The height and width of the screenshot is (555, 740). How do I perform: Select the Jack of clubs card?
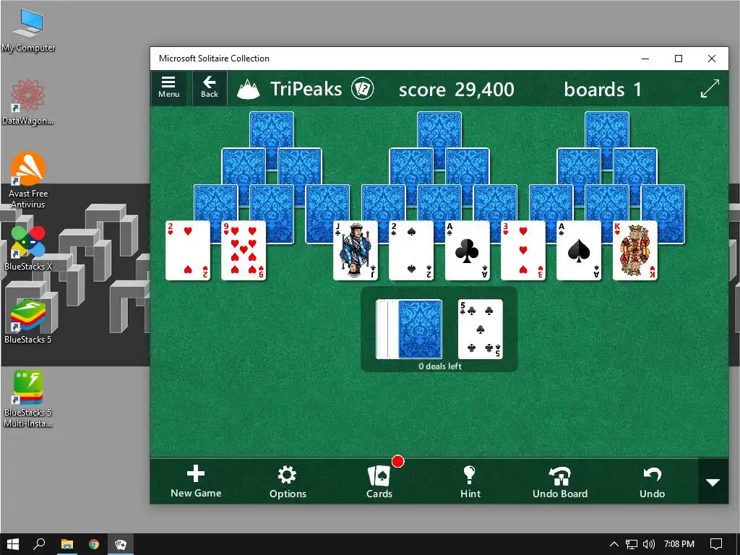click(x=356, y=251)
